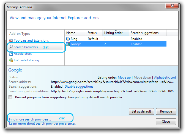Move Google up in listing order
This screenshot has height=135, width=186.
124,77
